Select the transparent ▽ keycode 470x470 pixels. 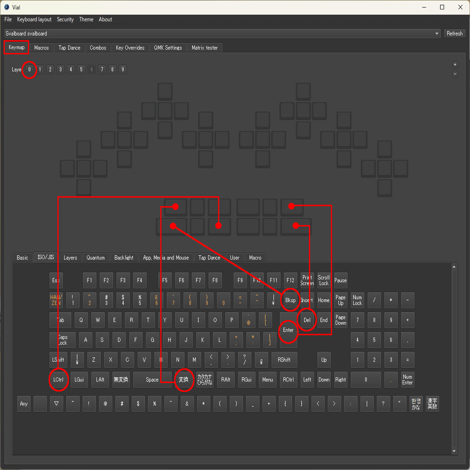[56, 403]
